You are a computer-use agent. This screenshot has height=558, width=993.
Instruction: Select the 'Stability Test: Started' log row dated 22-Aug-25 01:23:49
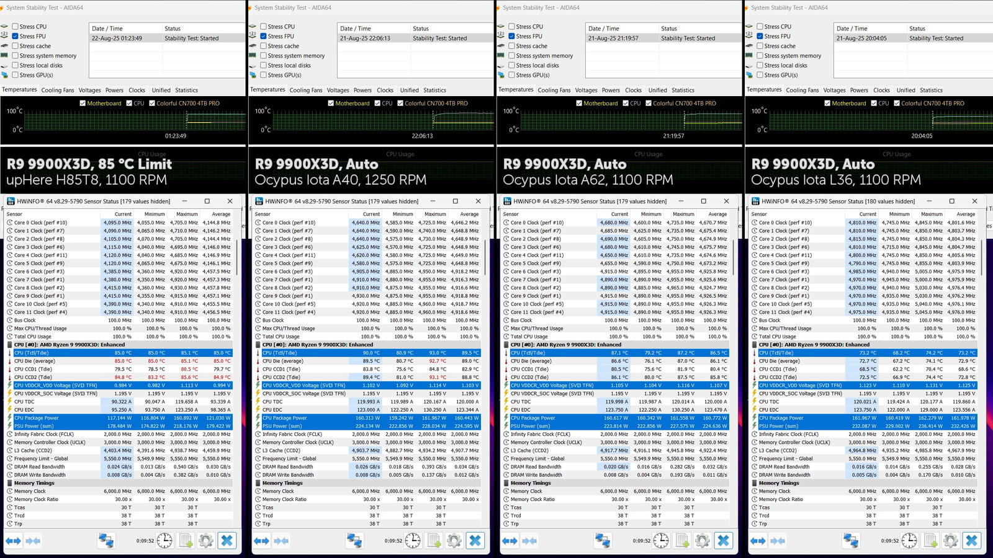(x=168, y=38)
